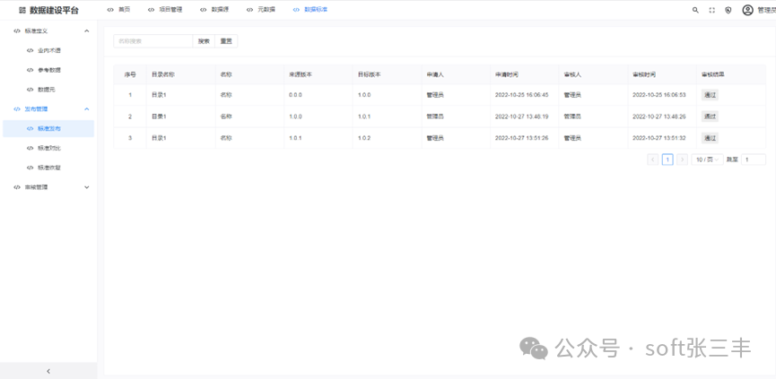776x379 pixels.
Task: Click the shield icon in header
Action: [x=728, y=10]
